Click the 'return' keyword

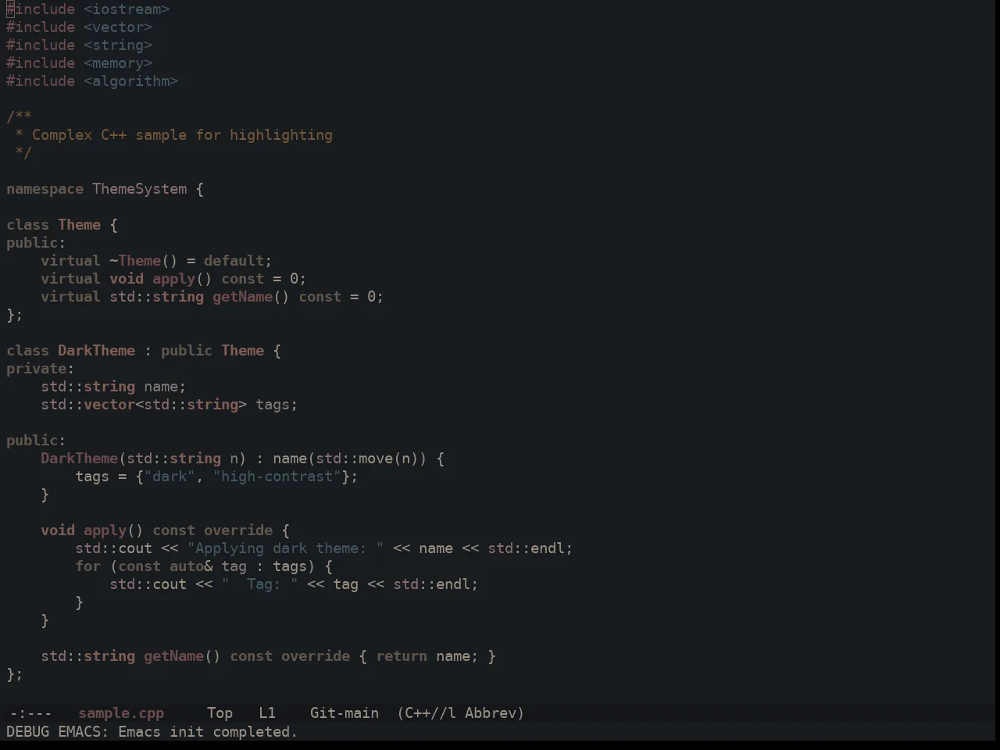click(402, 656)
